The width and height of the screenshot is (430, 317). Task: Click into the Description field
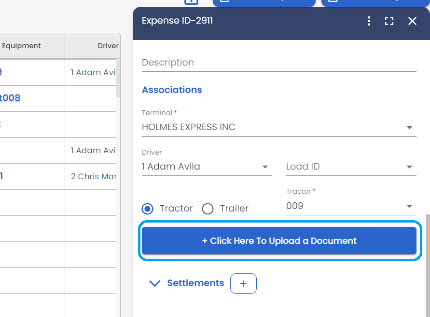click(x=279, y=63)
